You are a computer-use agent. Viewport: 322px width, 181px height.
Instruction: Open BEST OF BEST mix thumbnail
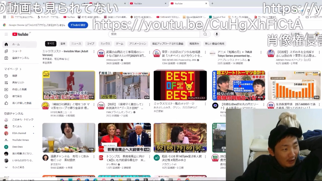point(180,85)
